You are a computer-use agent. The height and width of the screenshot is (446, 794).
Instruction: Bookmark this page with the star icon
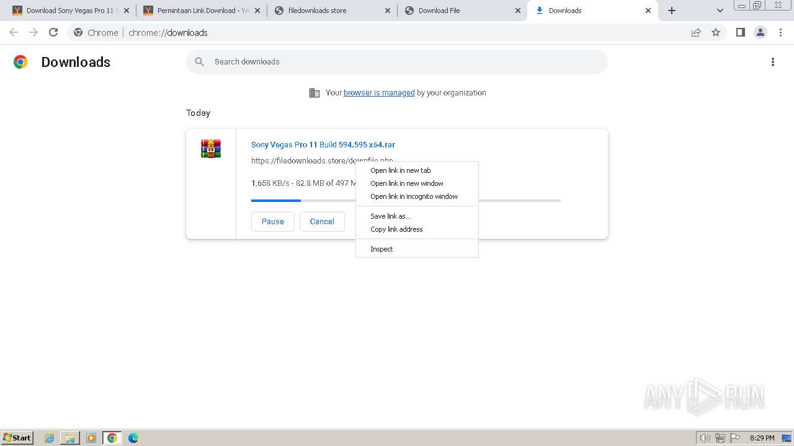(x=716, y=32)
